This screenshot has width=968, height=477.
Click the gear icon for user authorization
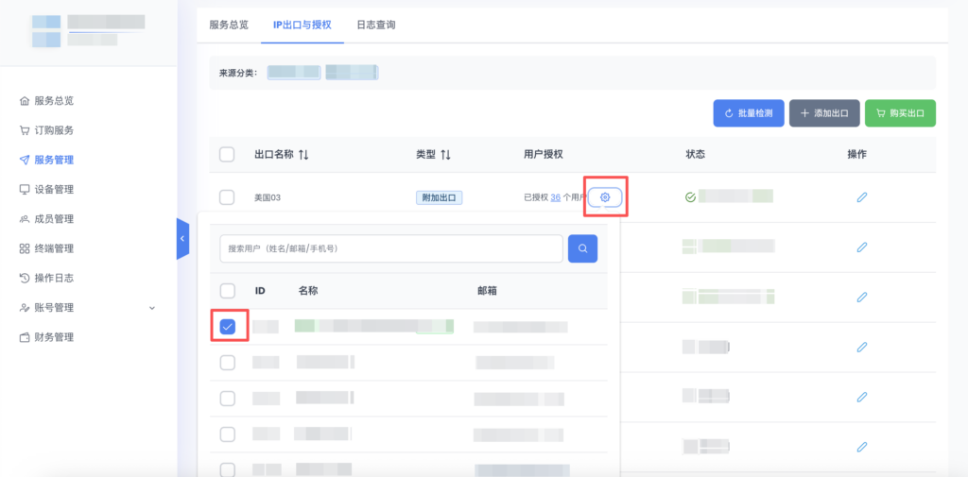tap(605, 197)
